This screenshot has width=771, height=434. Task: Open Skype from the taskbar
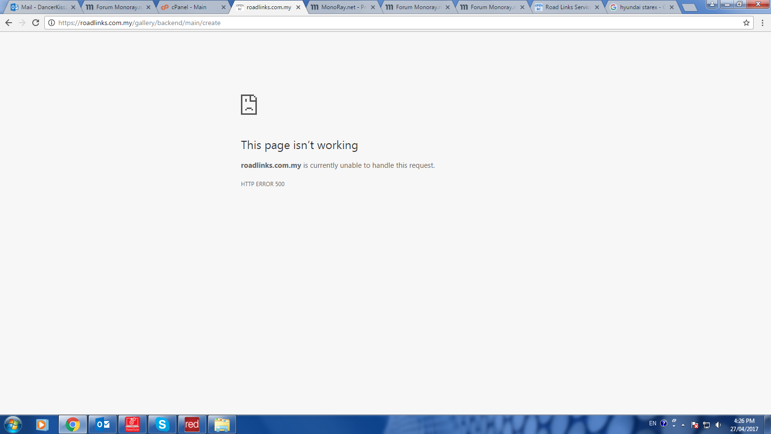(x=162, y=424)
